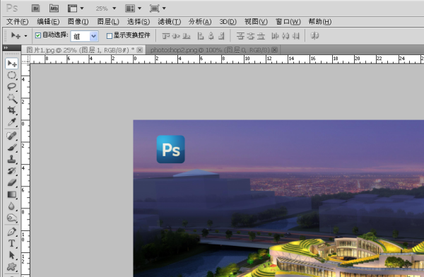Image resolution: width=424 pixels, height=277 pixels.
Task: Open the Screen Mode dropdown
Action: (x=158, y=8)
